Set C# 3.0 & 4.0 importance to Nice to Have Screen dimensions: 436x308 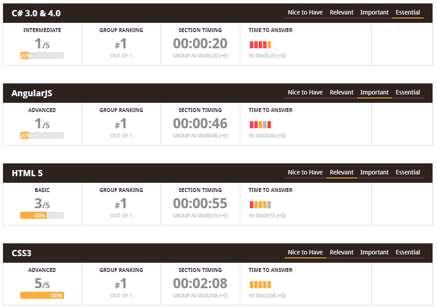pyautogui.click(x=305, y=12)
